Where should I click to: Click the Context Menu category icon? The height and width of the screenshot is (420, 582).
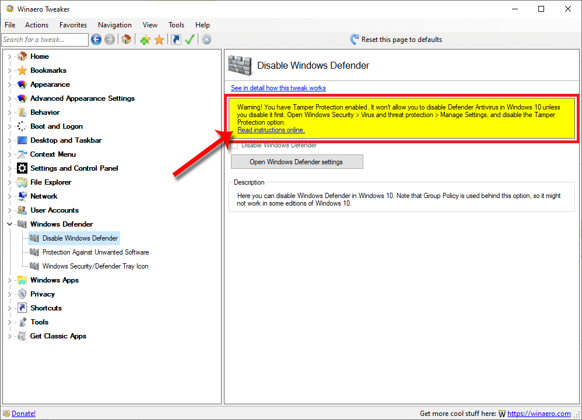pyautogui.click(x=22, y=154)
